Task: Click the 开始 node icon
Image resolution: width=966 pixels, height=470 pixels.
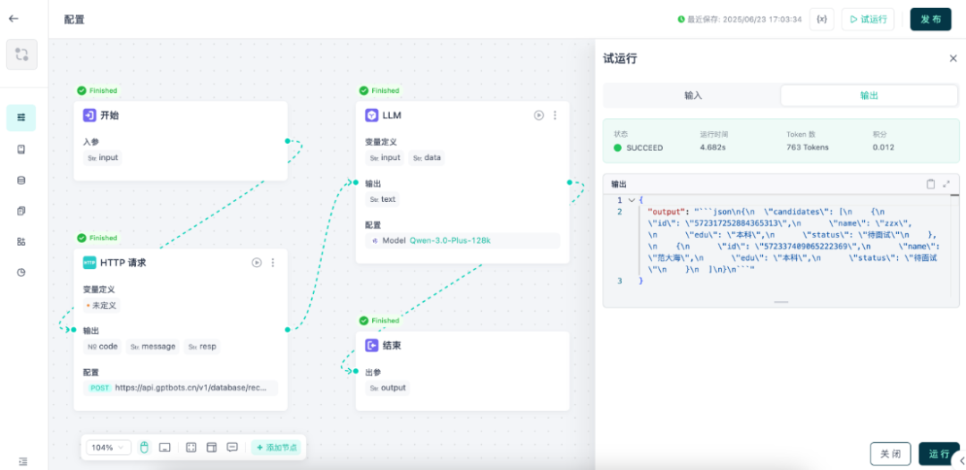Action: coord(89,115)
